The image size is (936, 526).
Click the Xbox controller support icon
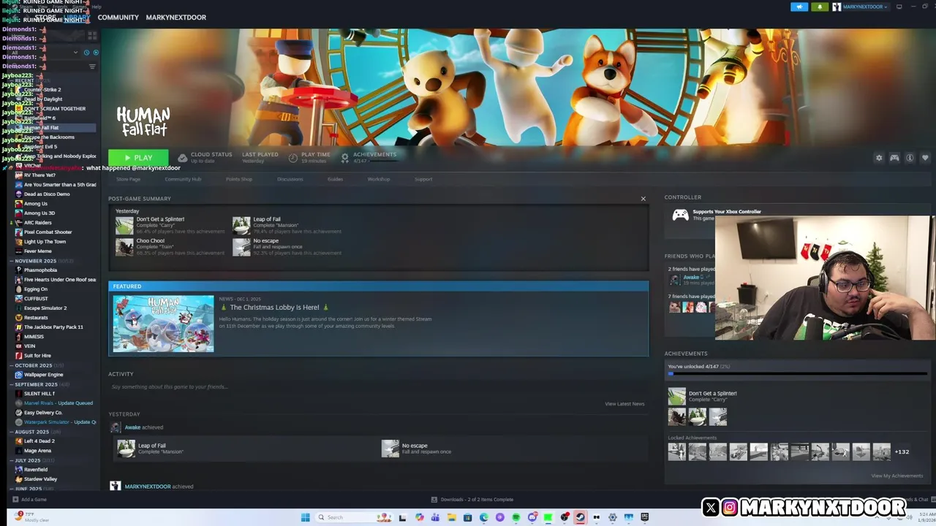click(x=680, y=215)
